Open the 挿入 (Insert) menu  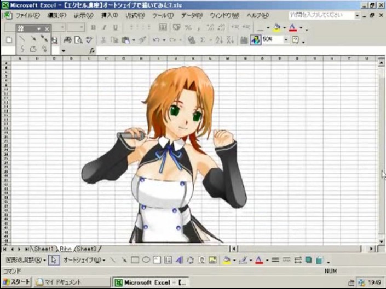(110, 15)
